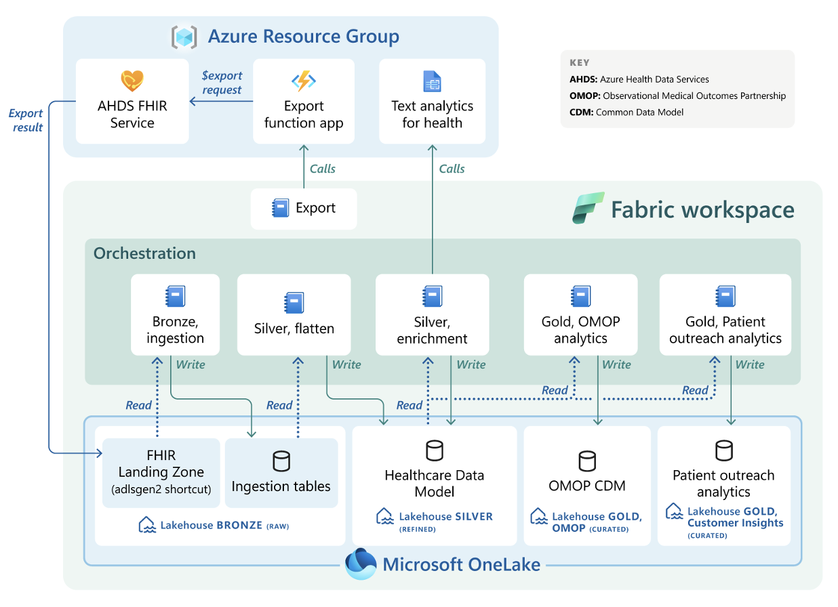Click the 'Calls' label above Export notebook

pyautogui.click(x=322, y=169)
